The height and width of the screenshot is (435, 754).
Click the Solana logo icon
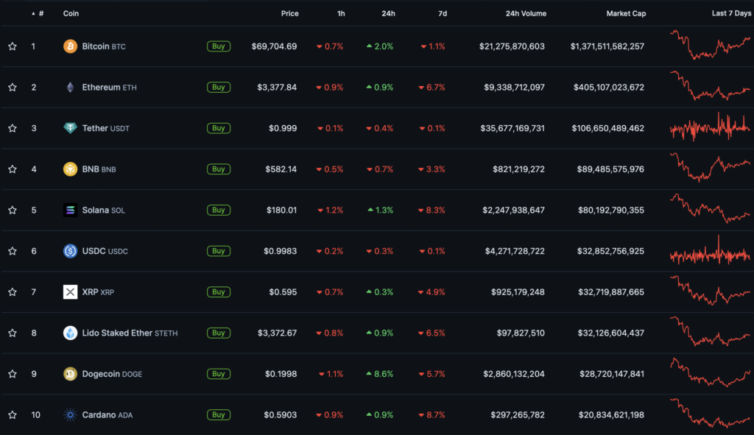[70, 210]
